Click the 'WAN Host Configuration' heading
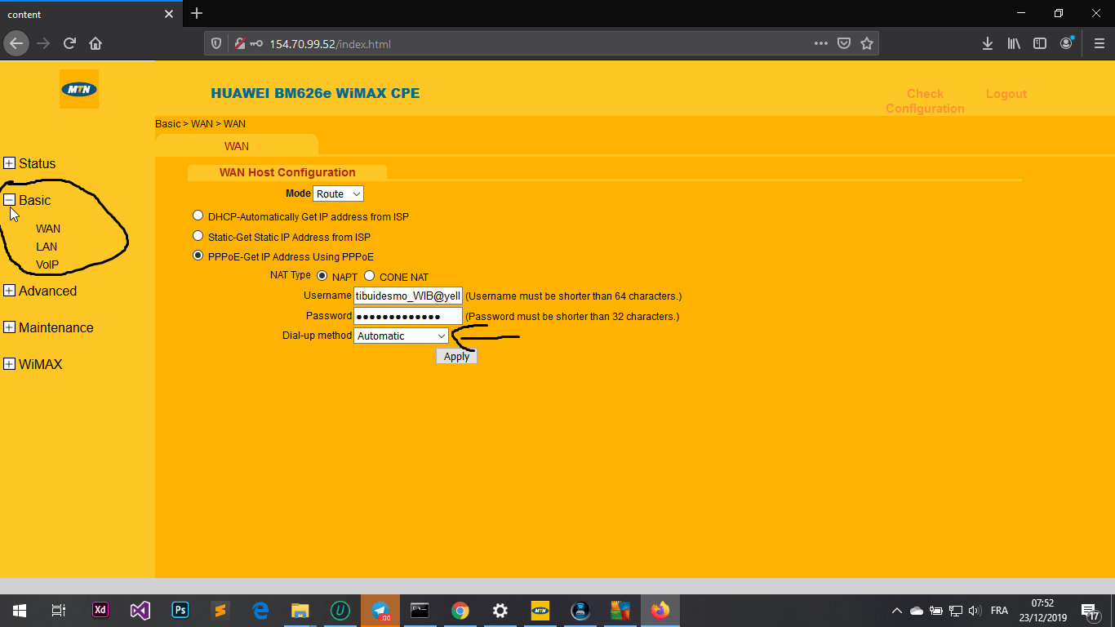 (x=287, y=172)
